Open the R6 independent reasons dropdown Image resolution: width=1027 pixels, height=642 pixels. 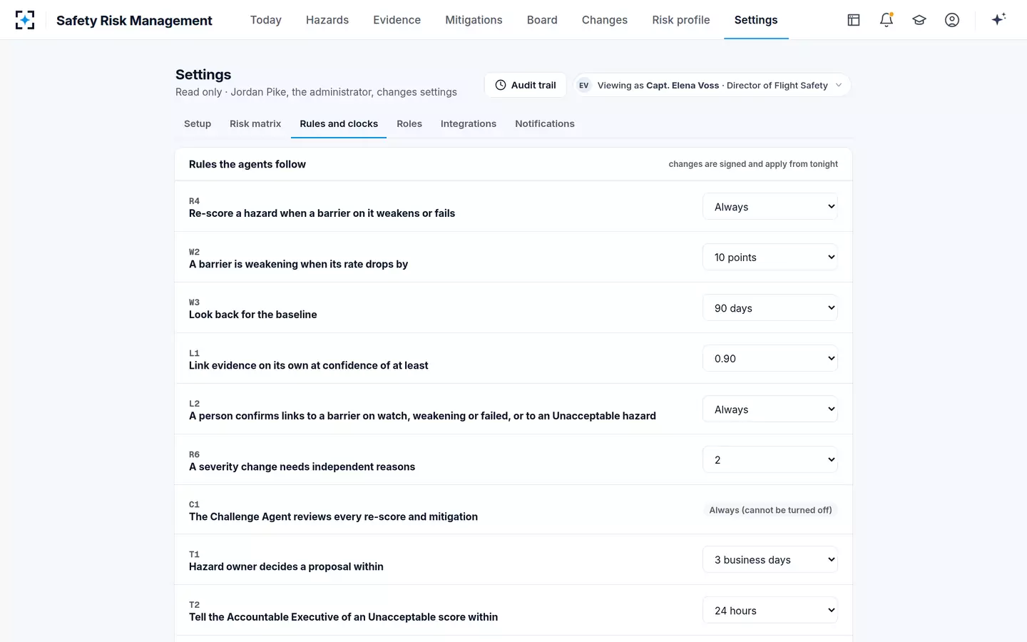(x=770, y=460)
